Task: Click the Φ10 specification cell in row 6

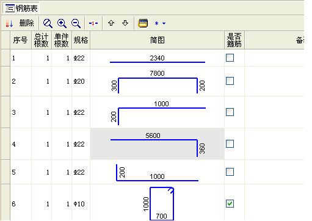Action: pyautogui.click(x=81, y=204)
